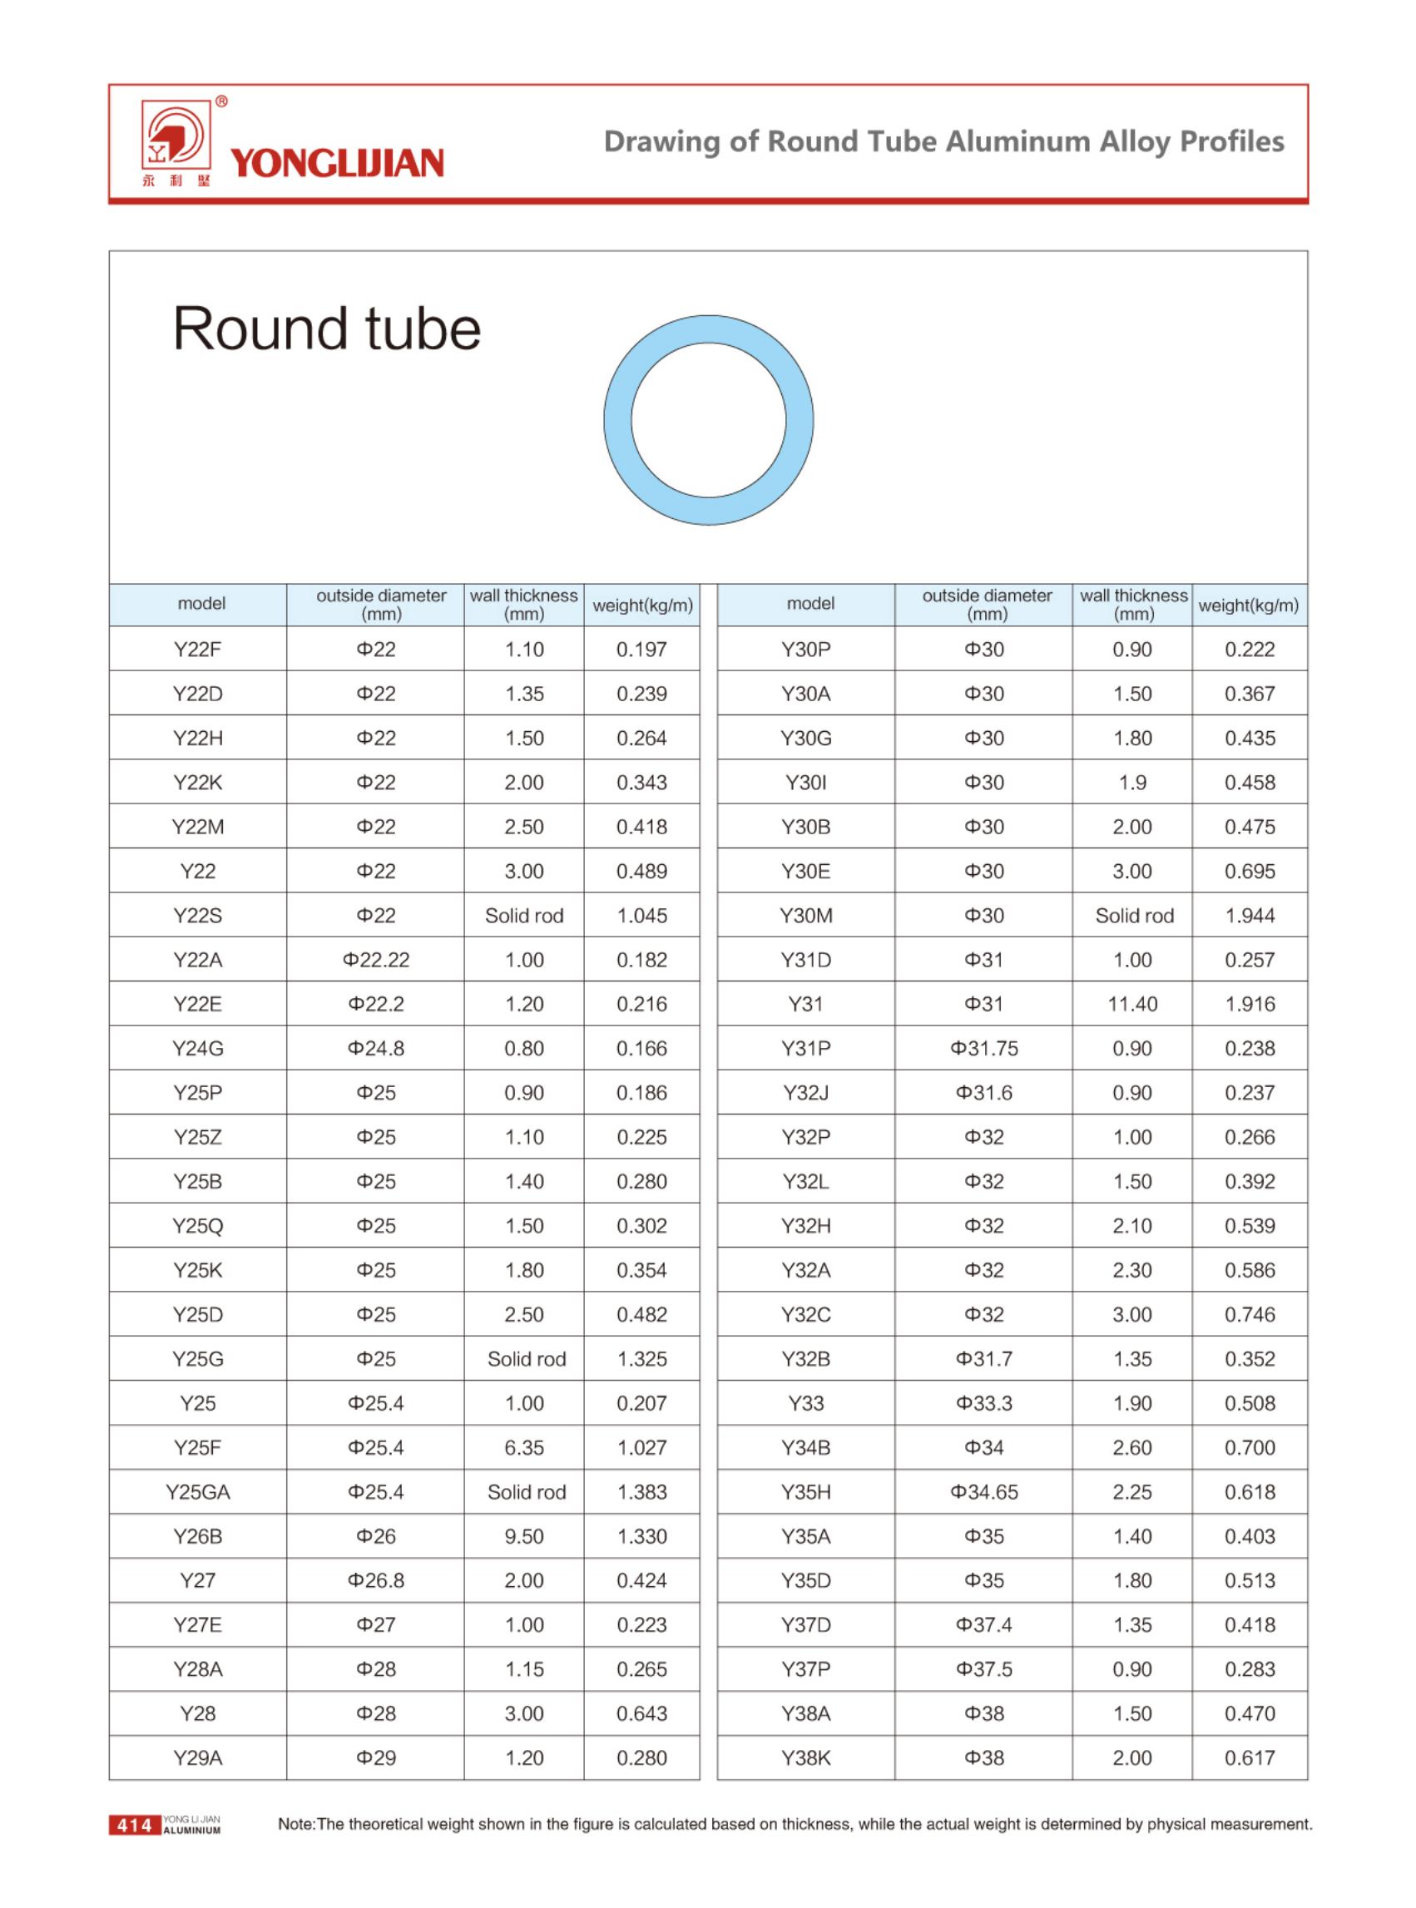
Task: Click the Yonglijian logo emblem
Action: 176,136
